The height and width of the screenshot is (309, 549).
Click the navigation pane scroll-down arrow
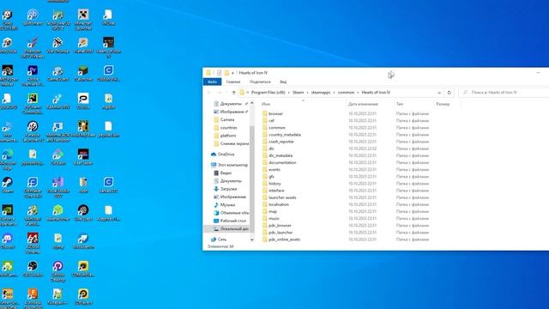point(251,239)
